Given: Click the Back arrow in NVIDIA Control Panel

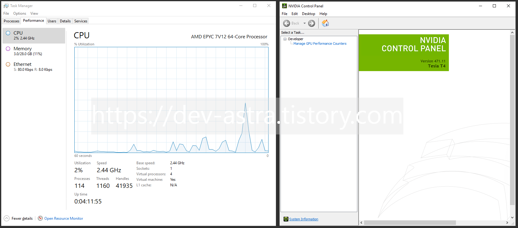Looking at the screenshot, I should [x=287, y=23].
